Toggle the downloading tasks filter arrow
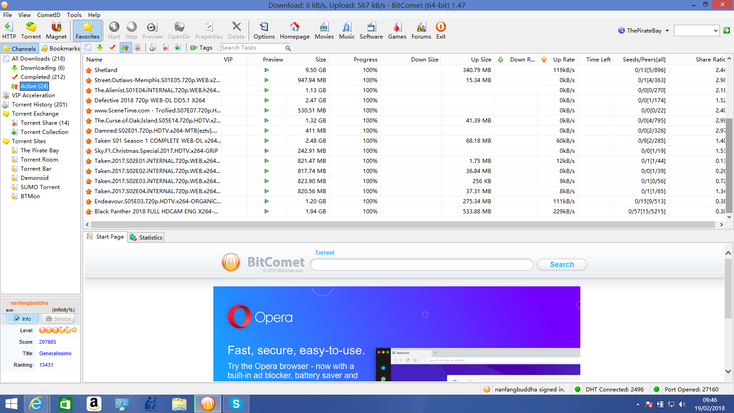734x413 pixels. tap(100, 47)
